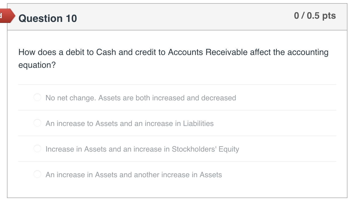Click the fourth answer's radio circle

tap(37, 174)
